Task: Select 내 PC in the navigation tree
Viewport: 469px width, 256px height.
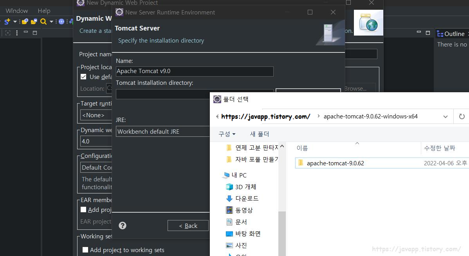Action: click(x=234, y=175)
